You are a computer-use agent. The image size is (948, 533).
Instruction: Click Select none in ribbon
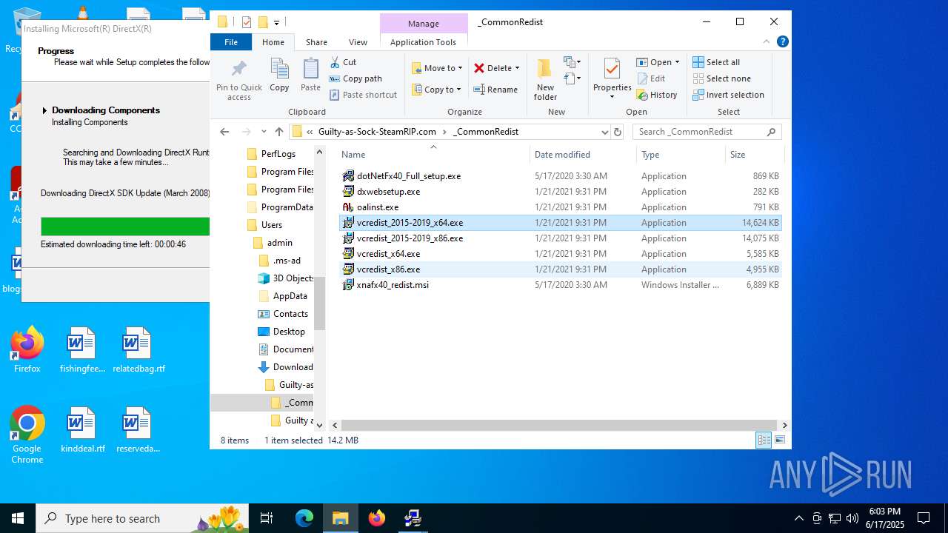pyautogui.click(x=721, y=78)
